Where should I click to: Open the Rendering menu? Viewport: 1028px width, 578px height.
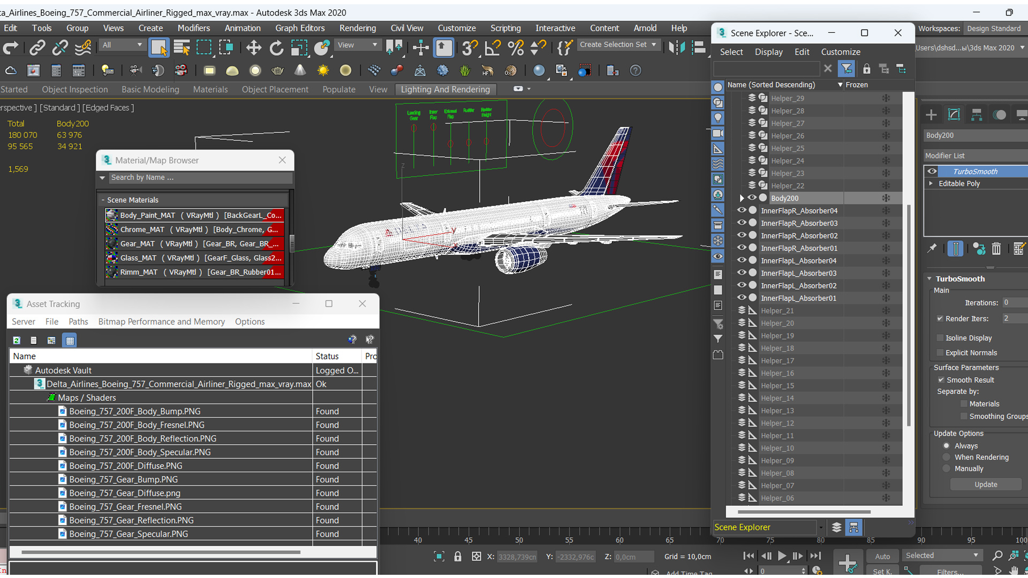click(x=357, y=28)
